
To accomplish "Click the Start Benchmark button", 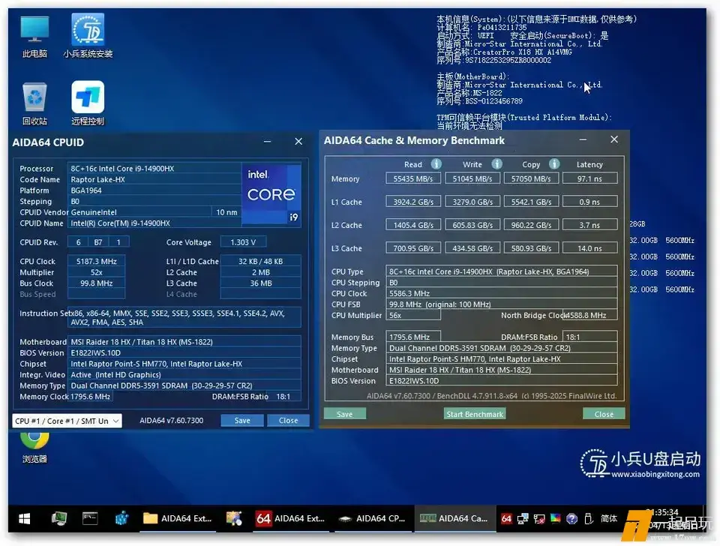I will [x=475, y=414].
